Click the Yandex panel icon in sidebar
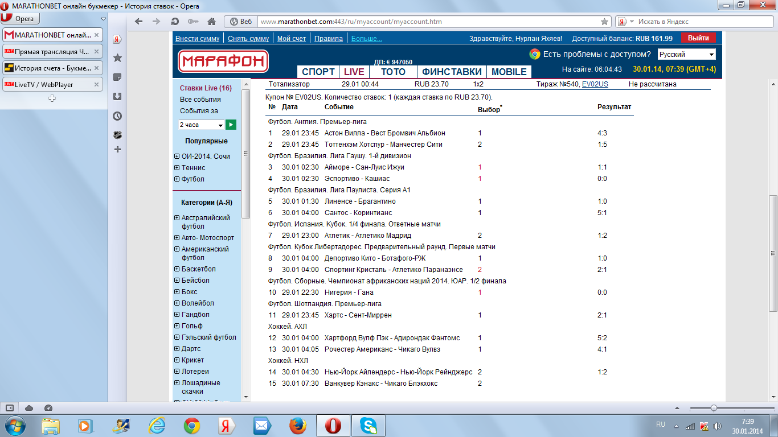Screen dimensions: 778x437 pos(117,39)
